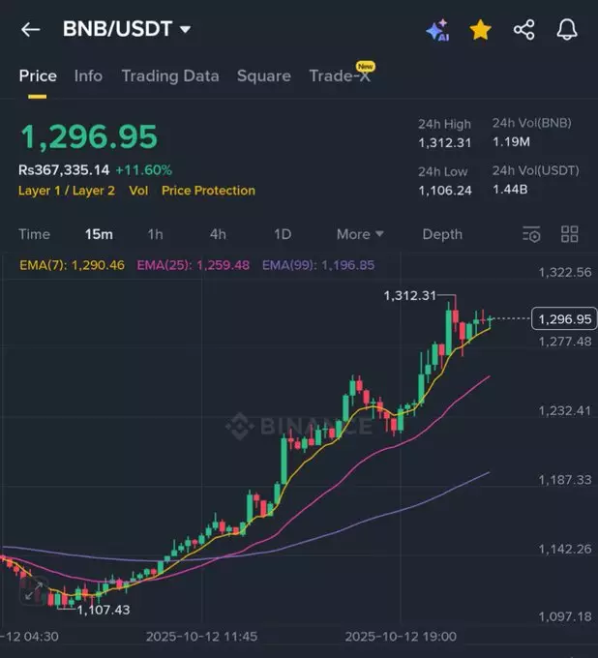Open the Trade-X tab
This screenshot has width=598, height=658.
tap(339, 75)
